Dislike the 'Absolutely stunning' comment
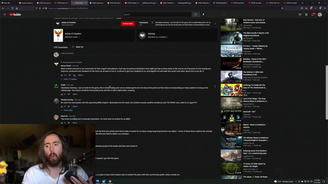 [x=69, y=94]
